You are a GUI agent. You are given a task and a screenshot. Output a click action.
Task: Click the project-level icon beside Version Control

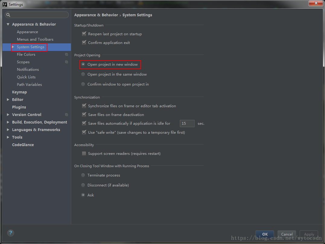tap(66, 115)
